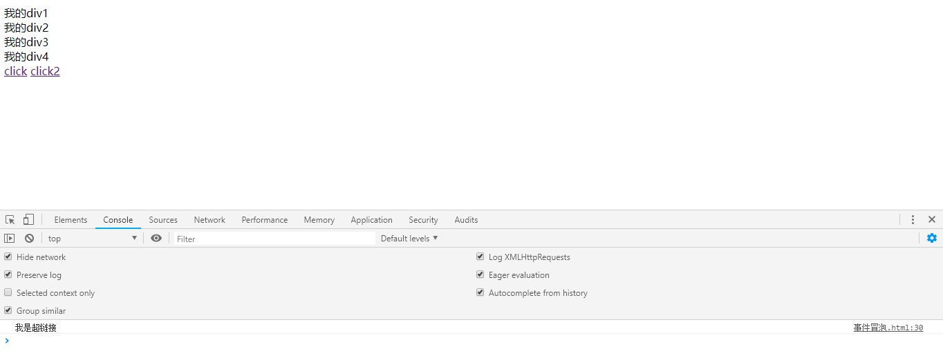
Task: Click the text 我的div4
Action: [26, 57]
